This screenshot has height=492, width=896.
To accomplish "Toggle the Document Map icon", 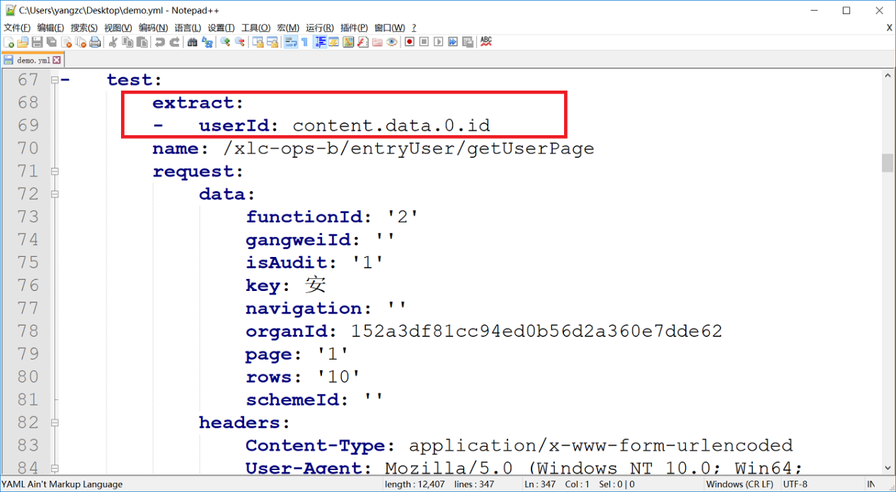I will click(348, 42).
